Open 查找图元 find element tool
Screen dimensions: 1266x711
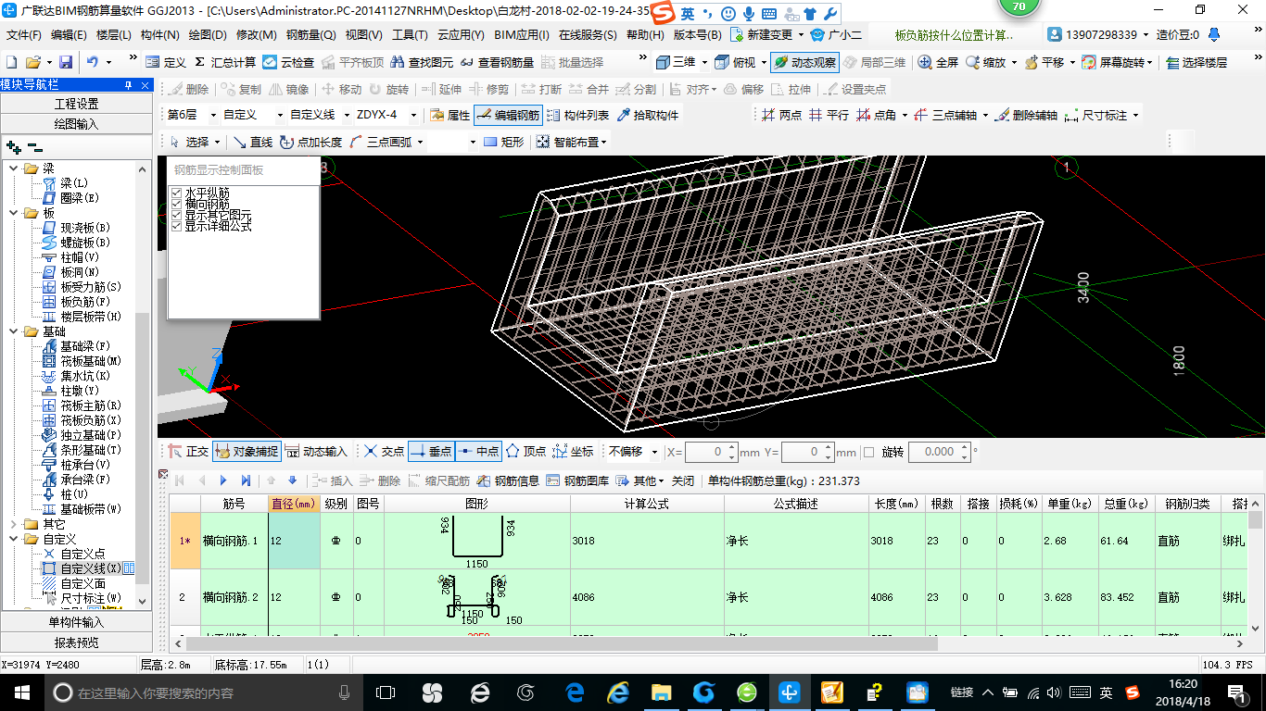[423, 62]
